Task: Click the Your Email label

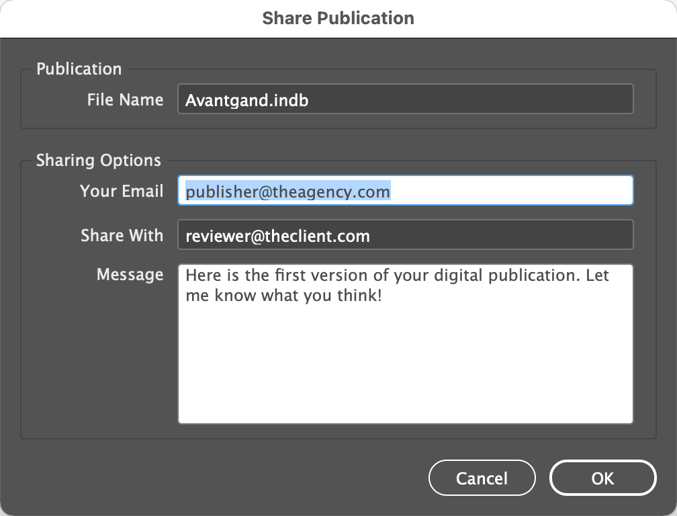Action: (122, 191)
